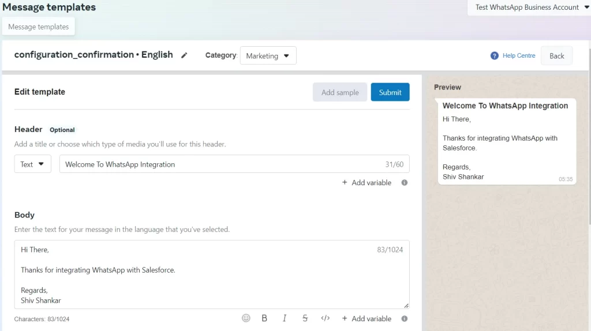Open the Category Marketing dropdown
This screenshot has width=591, height=331.
click(268, 56)
